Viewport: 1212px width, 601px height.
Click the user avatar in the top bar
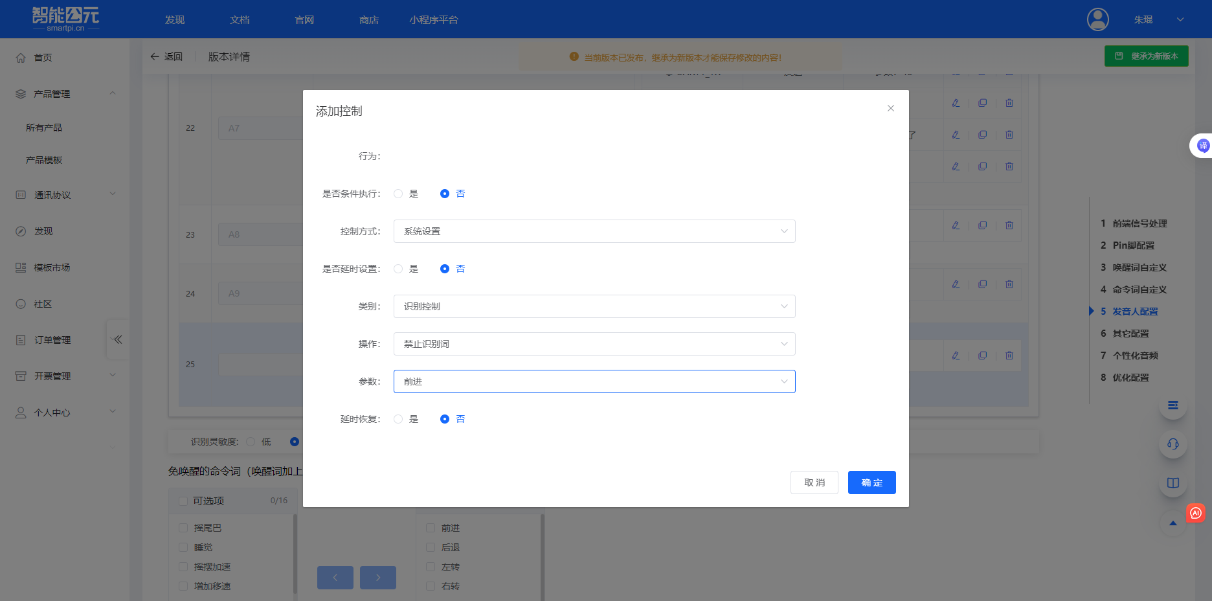coord(1097,19)
